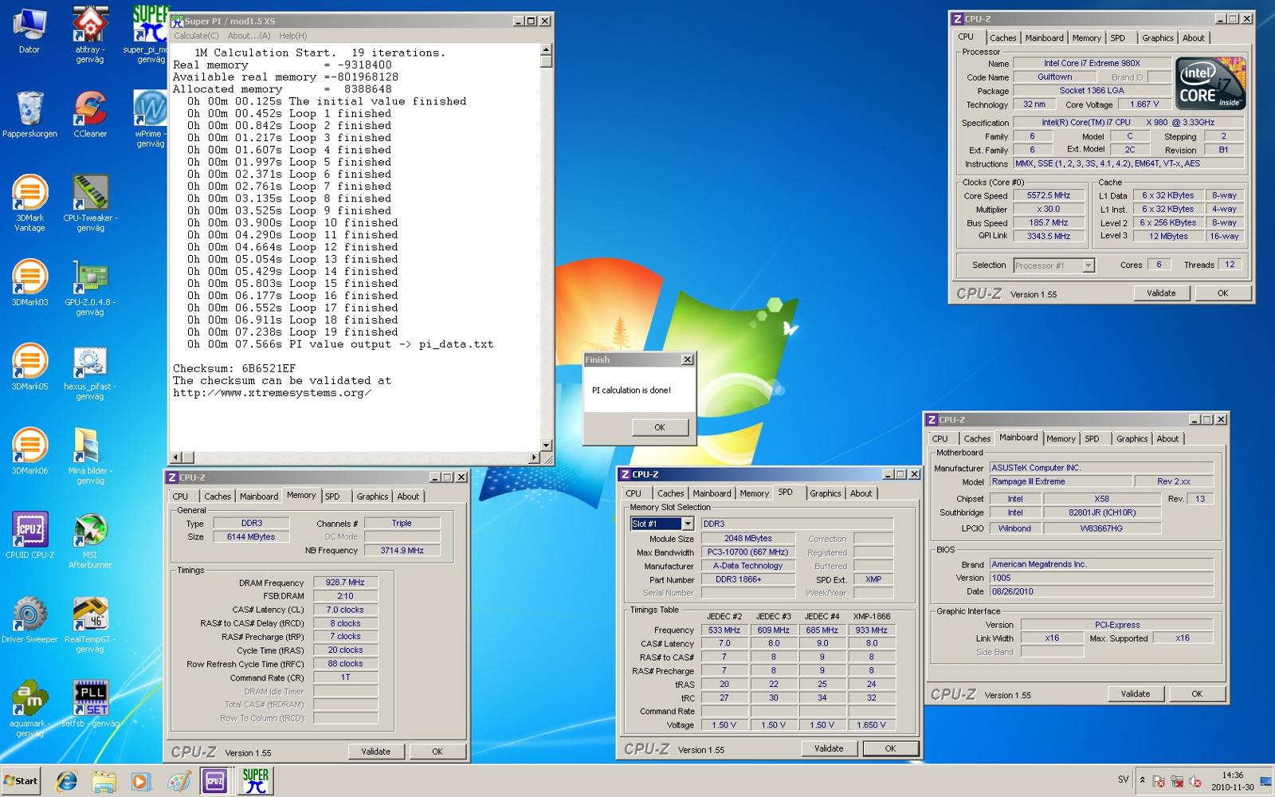Click Checksum: 6B6521EF line in Super PI
This screenshot has width=1275, height=797.
pos(234,369)
